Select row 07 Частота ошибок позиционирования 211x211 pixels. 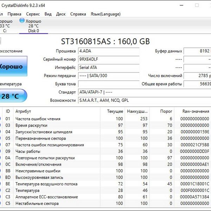(105, 145)
